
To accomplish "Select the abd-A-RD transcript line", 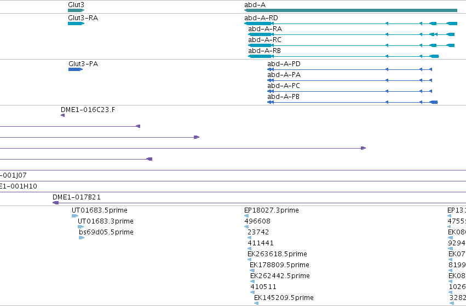I will pos(350,23).
